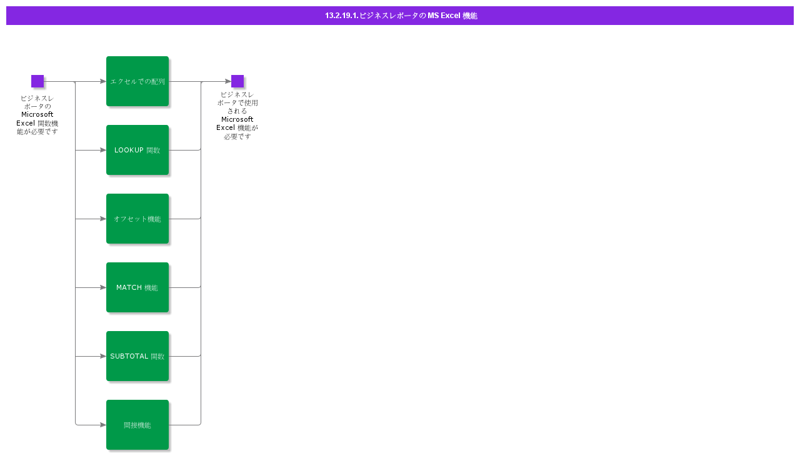Click connector line exiting right of 間接機能 box
The image size is (800, 456).
[x=184, y=425]
